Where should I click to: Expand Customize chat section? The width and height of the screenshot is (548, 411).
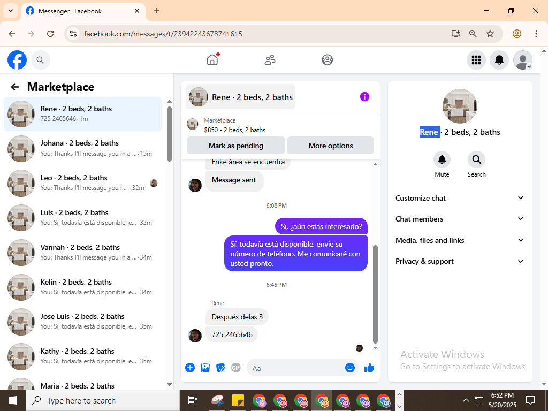460,198
